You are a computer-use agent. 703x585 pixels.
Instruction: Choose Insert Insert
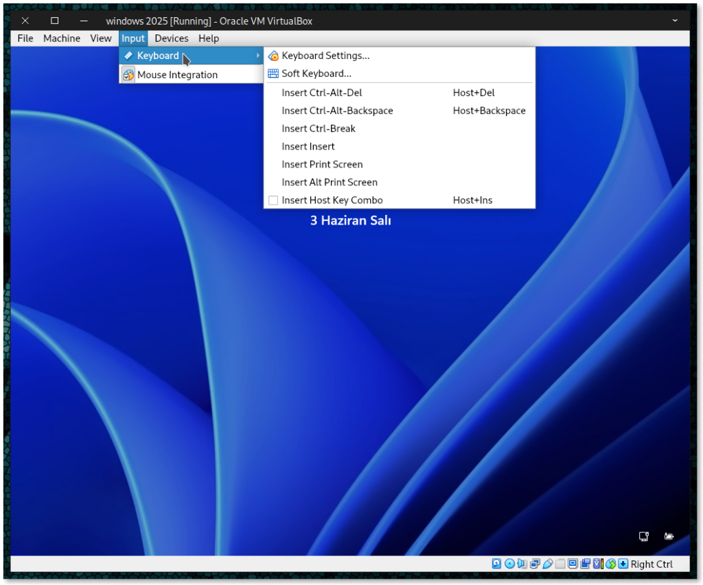point(400,146)
